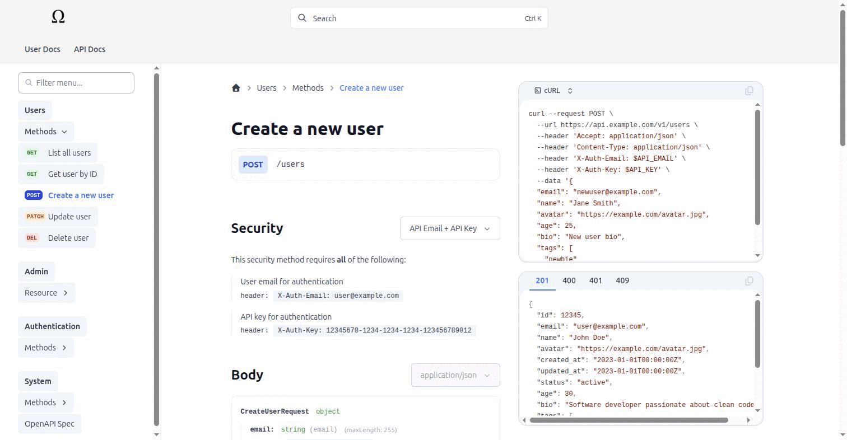
Task: Collapse the Users Methods section
Action: point(46,132)
